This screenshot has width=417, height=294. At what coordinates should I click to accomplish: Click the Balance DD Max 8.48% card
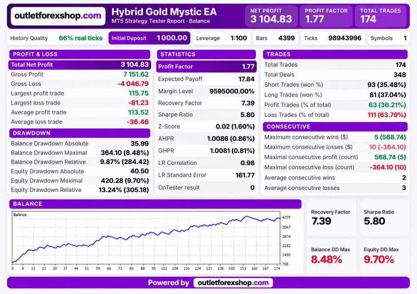coord(331,256)
